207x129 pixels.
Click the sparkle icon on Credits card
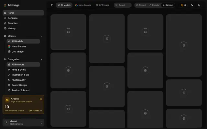coord(40,99)
